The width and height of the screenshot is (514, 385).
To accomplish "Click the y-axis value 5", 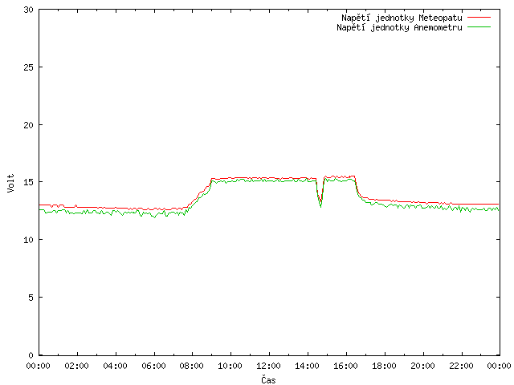I will (x=31, y=298).
